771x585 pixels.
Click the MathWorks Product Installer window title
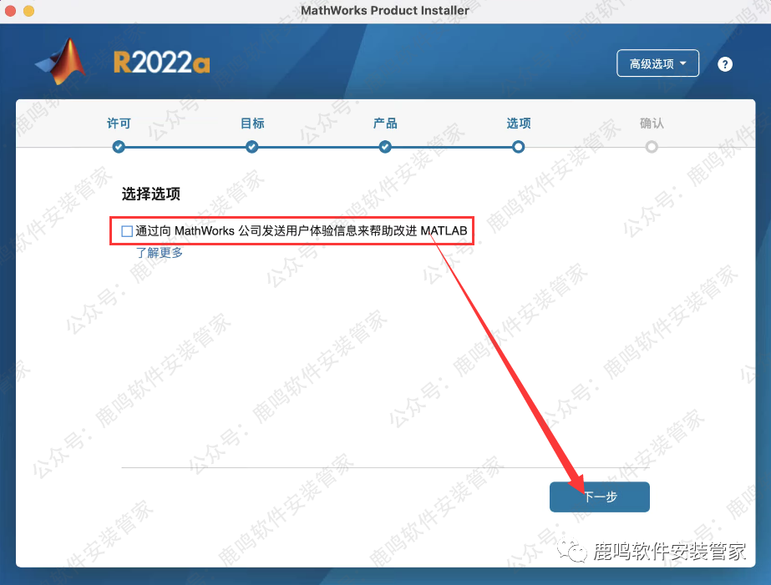(x=385, y=10)
